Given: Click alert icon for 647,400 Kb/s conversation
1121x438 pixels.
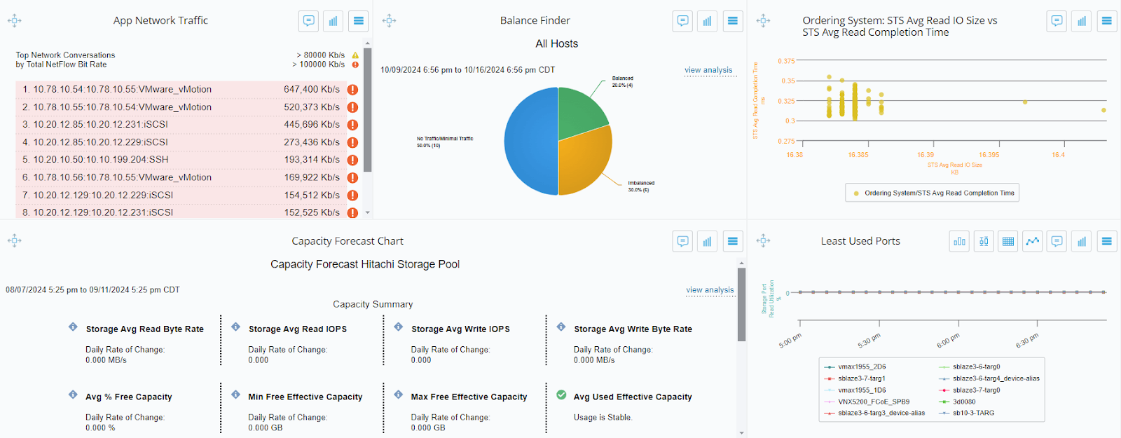Looking at the screenshot, I should click(352, 90).
